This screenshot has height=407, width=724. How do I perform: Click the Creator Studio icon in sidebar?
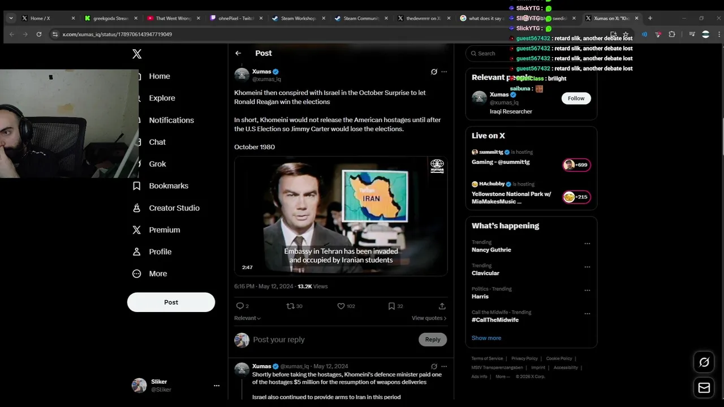[136, 208]
